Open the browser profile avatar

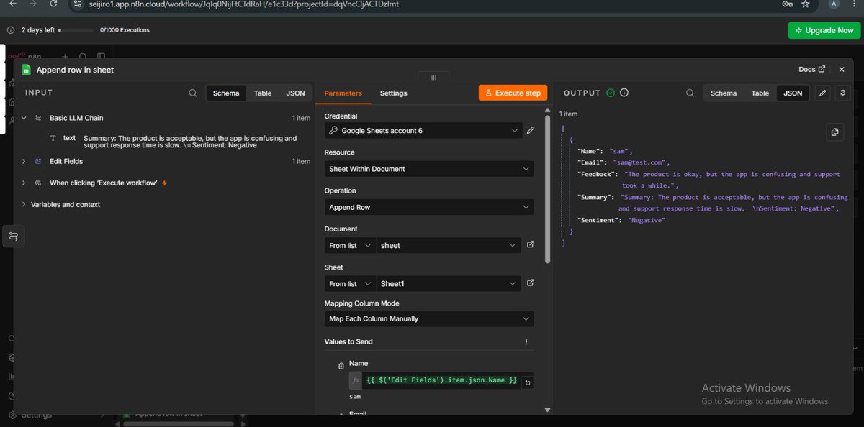(833, 4)
